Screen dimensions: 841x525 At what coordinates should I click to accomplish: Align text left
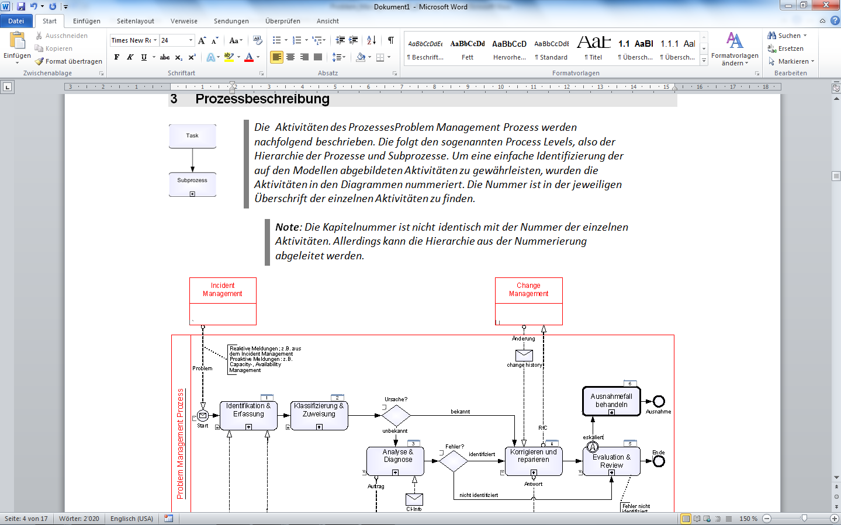click(x=276, y=57)
